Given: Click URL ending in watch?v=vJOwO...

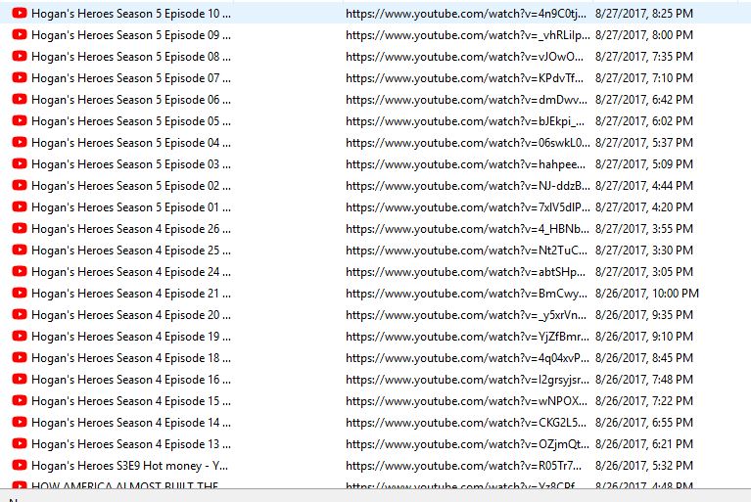Looking at the screenshot, I should (464, 57).
